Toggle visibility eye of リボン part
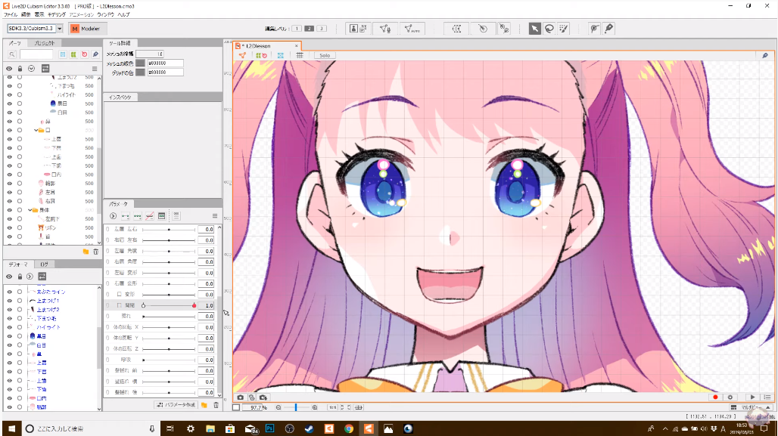The image size is (778, 436). (x=9, y=228)
